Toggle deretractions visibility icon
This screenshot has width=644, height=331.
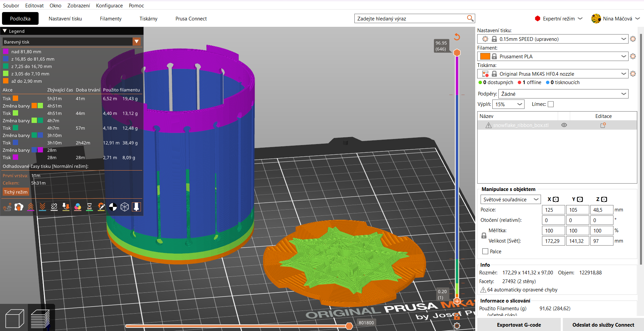pos(42,207)
